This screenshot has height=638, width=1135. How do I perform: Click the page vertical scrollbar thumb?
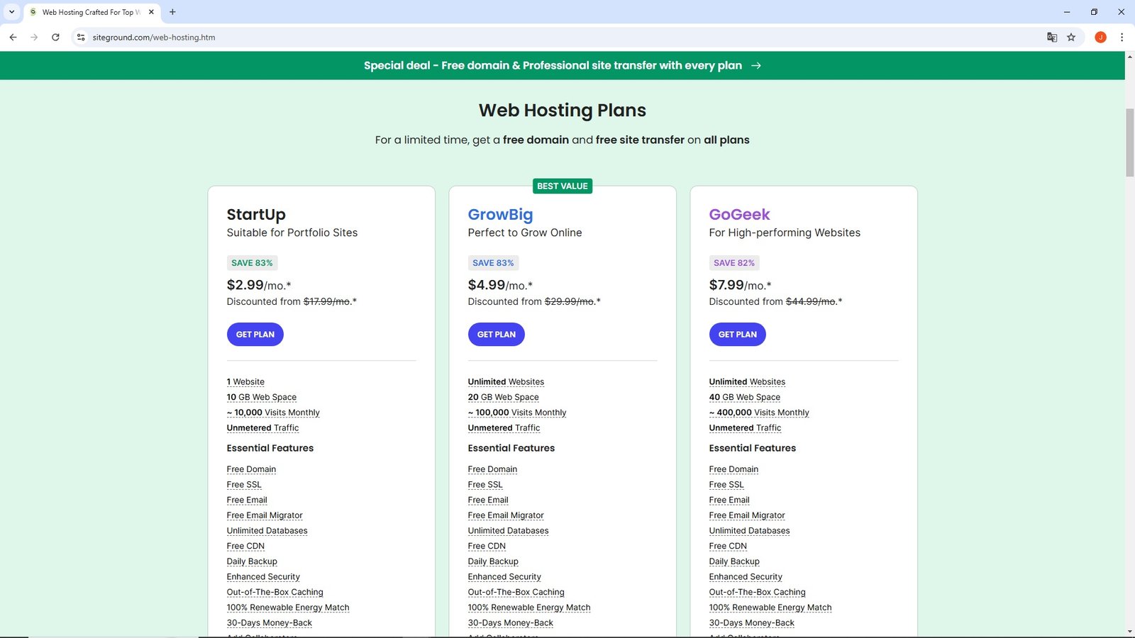(x=1129, y=142)
